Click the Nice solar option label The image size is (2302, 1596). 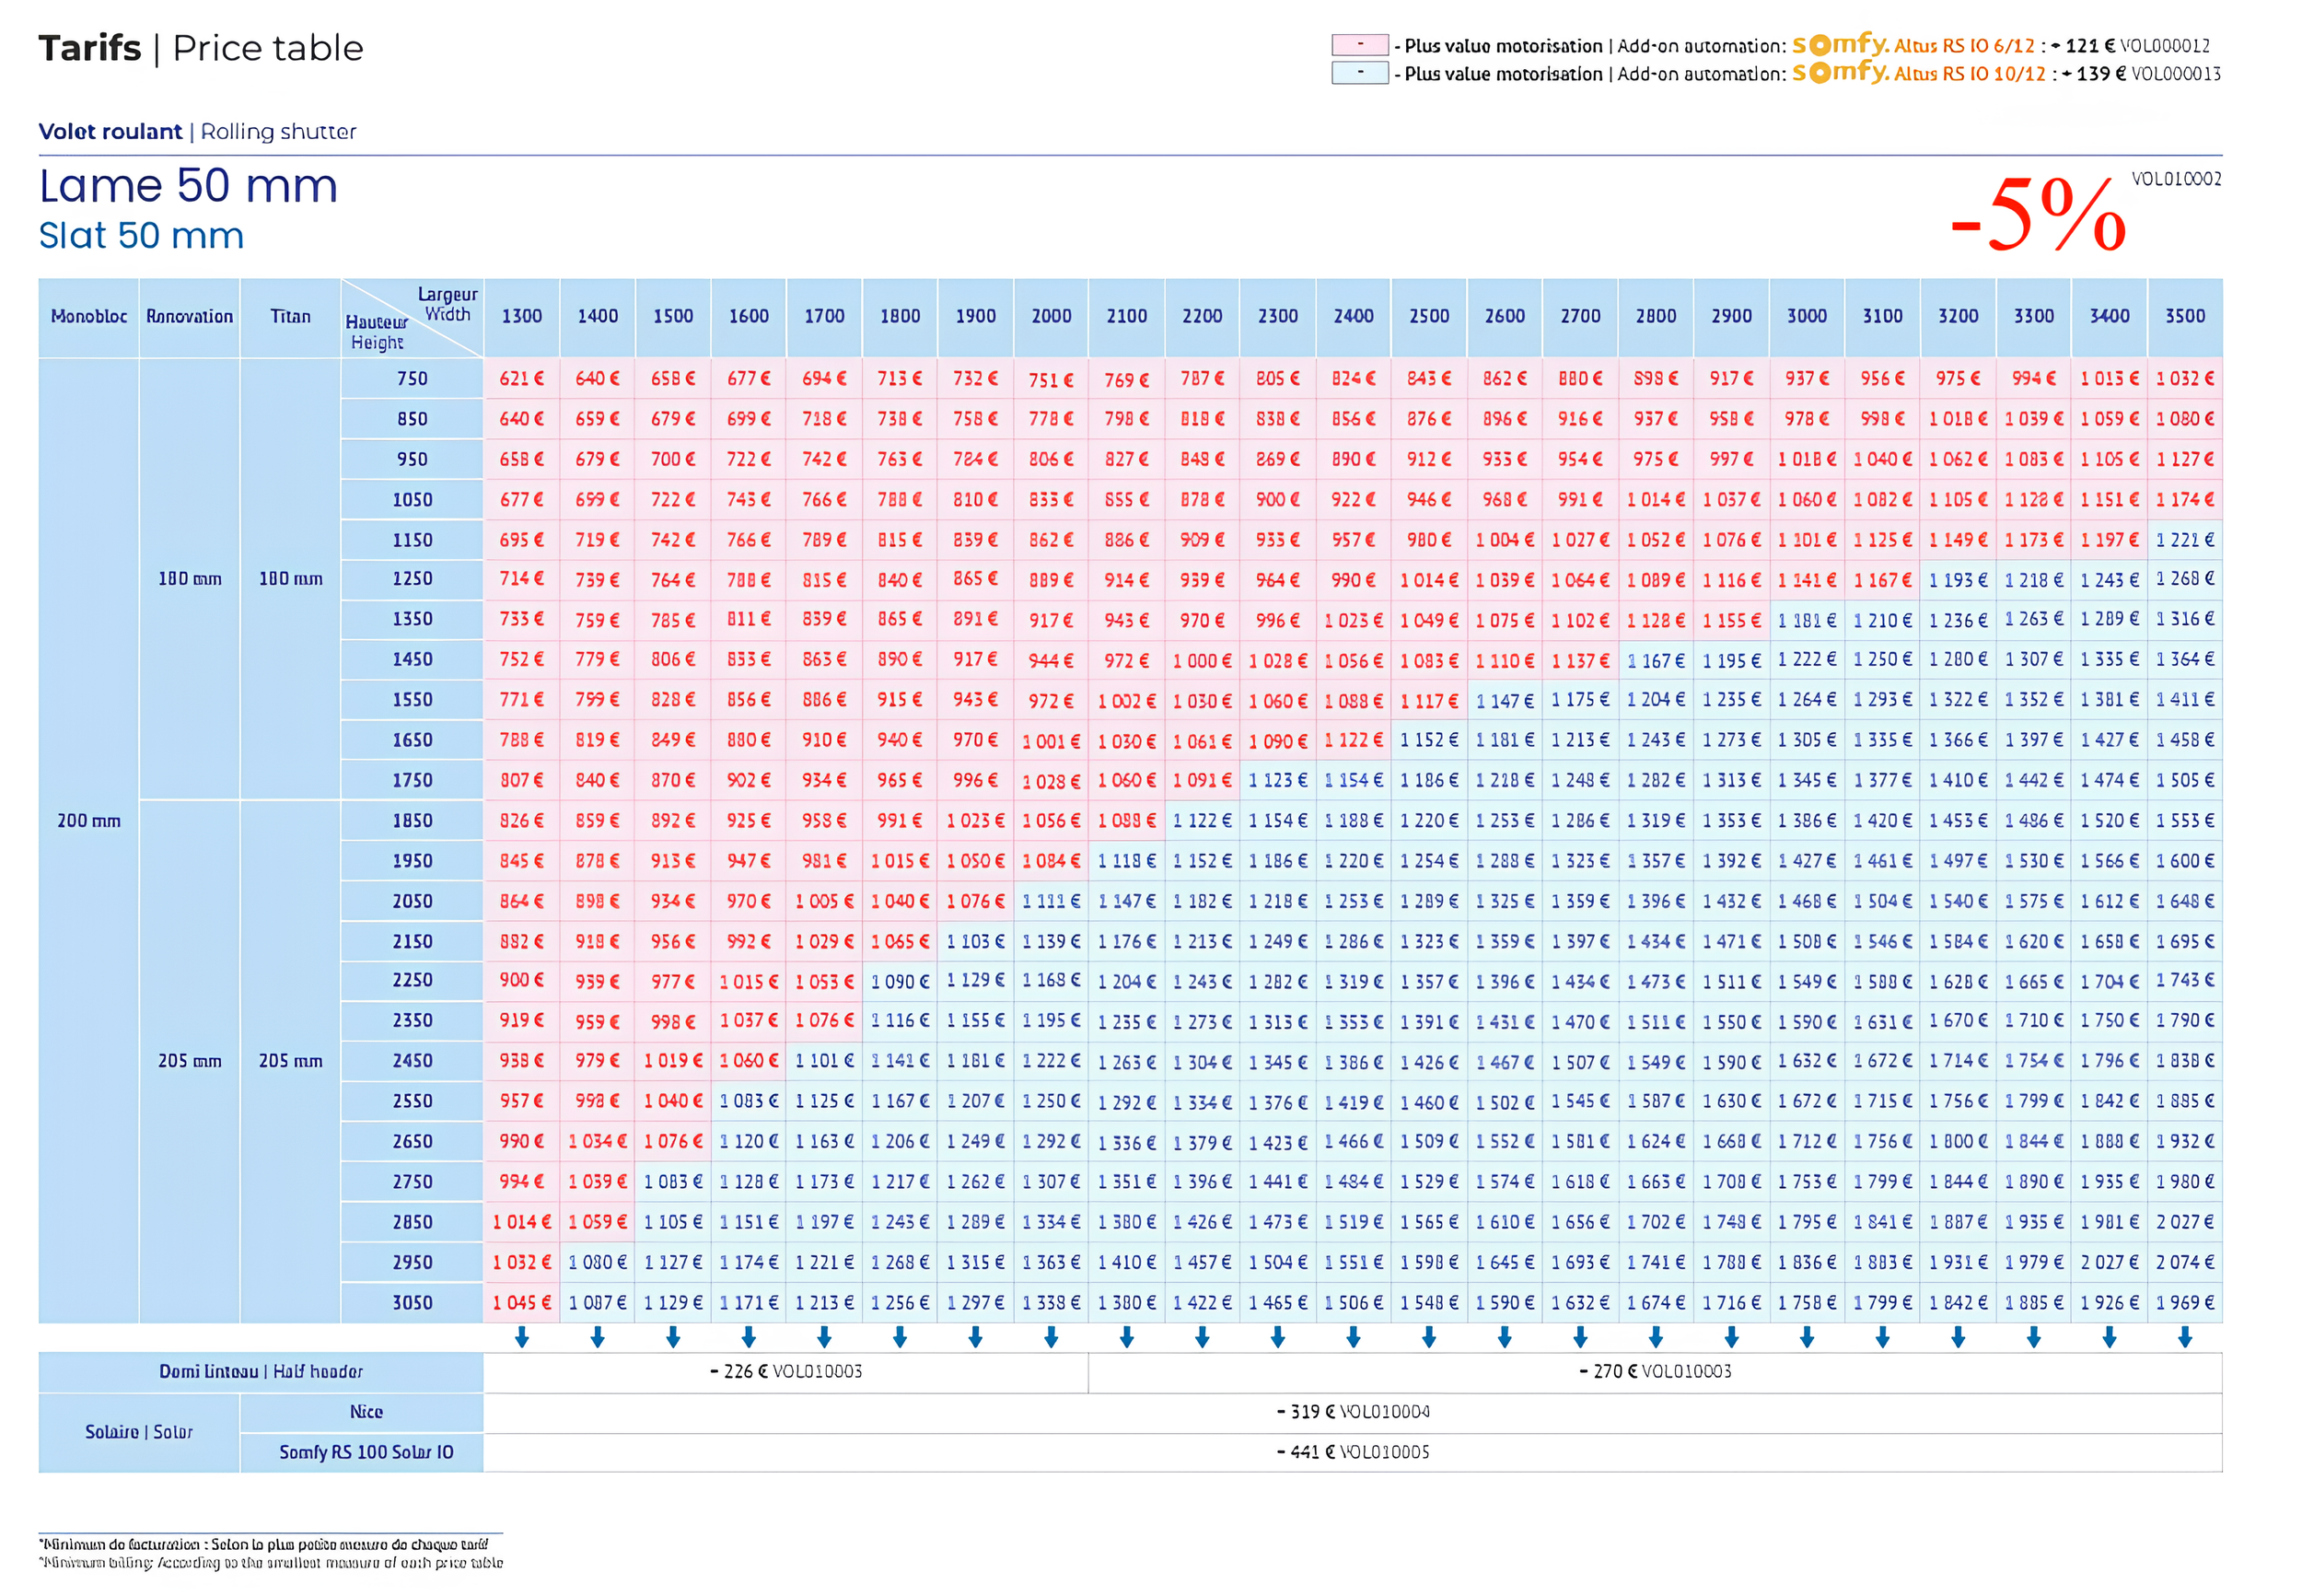point(366,1412)
